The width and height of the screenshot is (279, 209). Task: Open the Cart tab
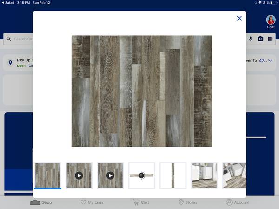pyautogui.click(x=141, y=202)
